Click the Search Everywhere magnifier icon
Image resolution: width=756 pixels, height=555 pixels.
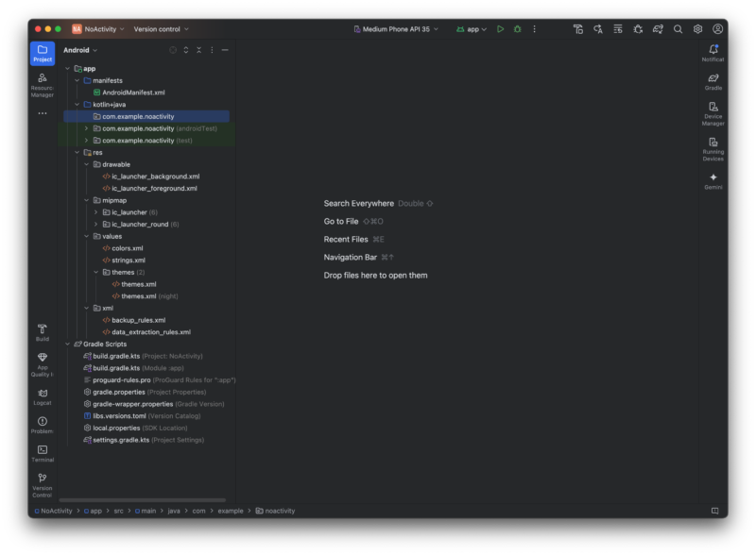tap(678, 29)
